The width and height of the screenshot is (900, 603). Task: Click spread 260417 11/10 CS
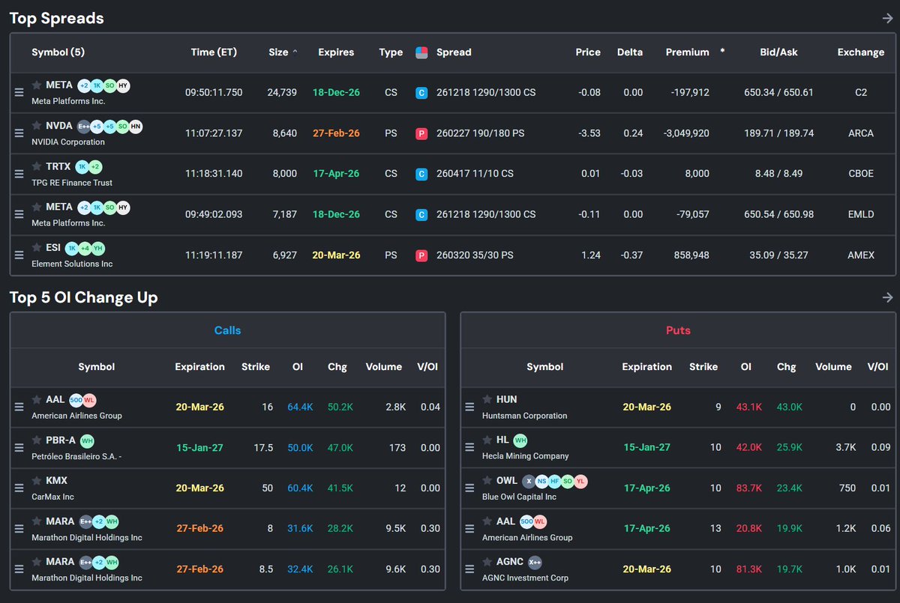(475, 174)
